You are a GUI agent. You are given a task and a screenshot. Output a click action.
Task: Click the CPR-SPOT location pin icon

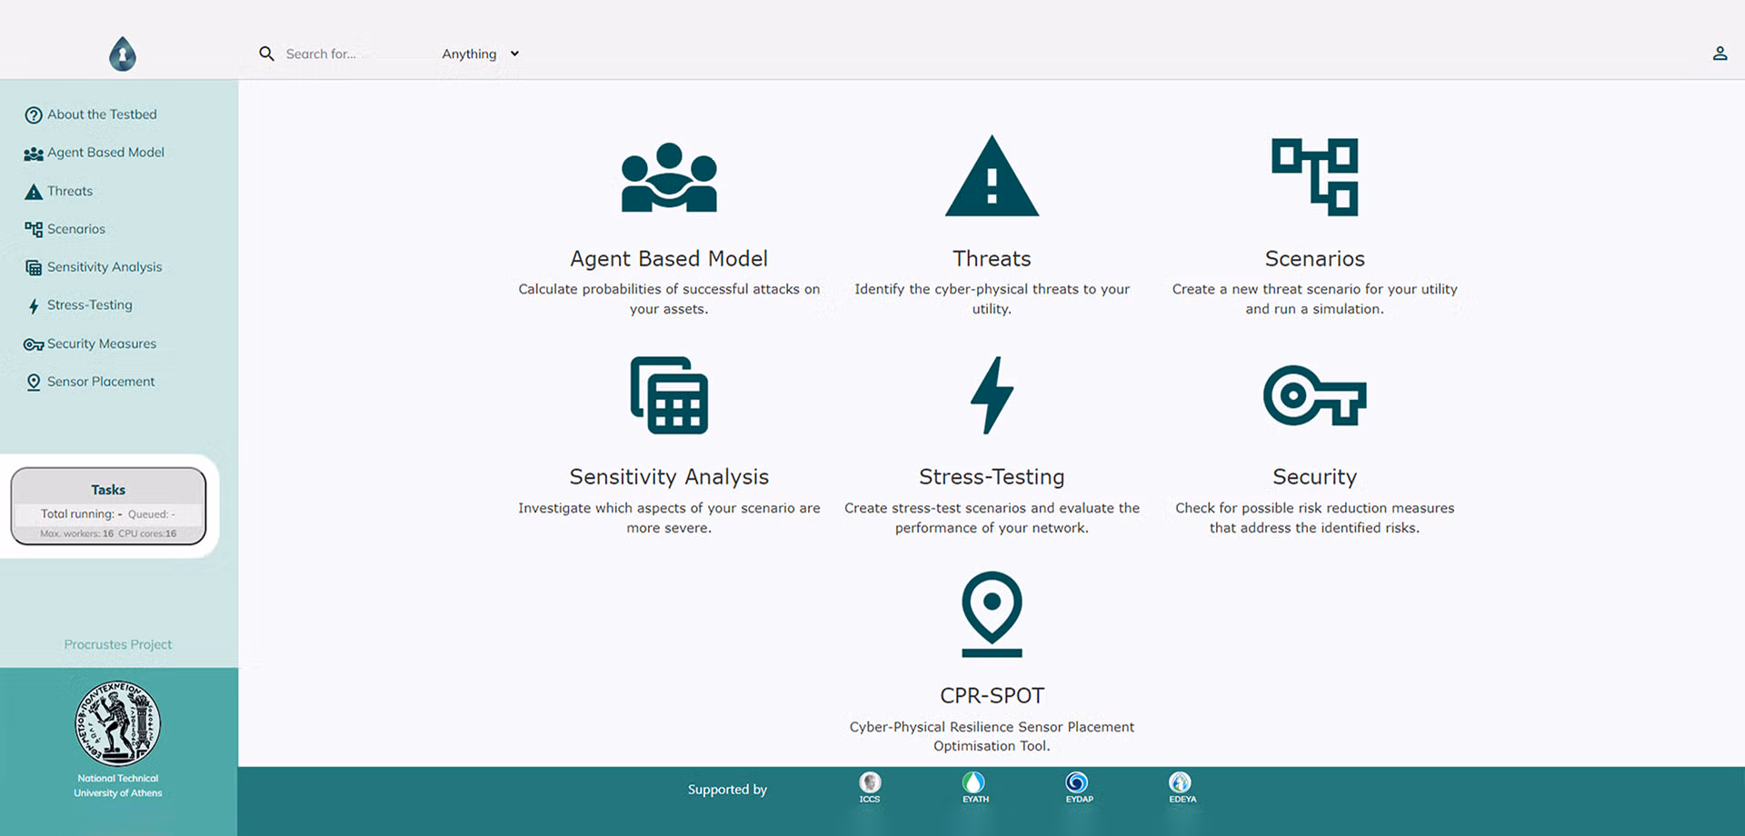coord(992,614)
